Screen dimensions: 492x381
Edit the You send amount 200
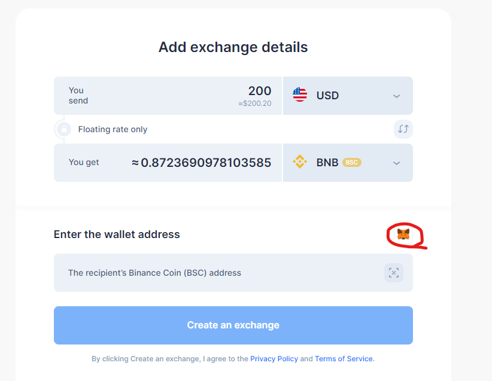260,91
